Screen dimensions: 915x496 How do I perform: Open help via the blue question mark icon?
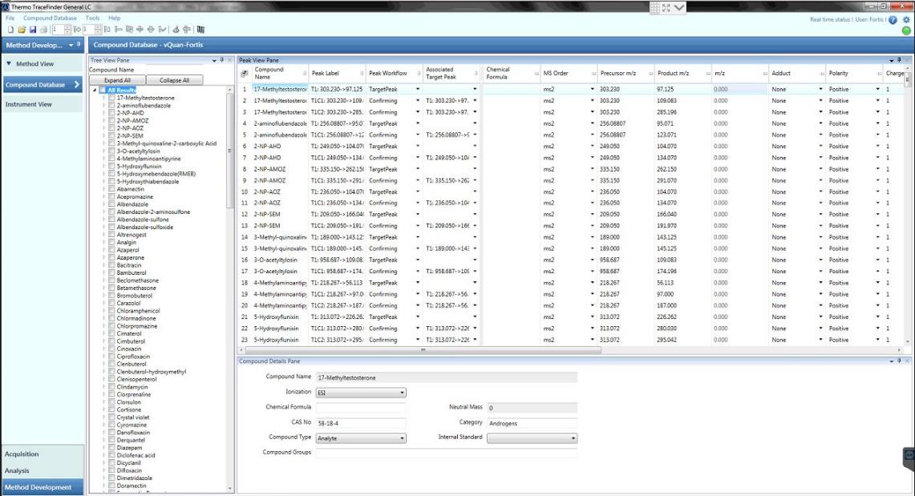(x=893, y=20)
